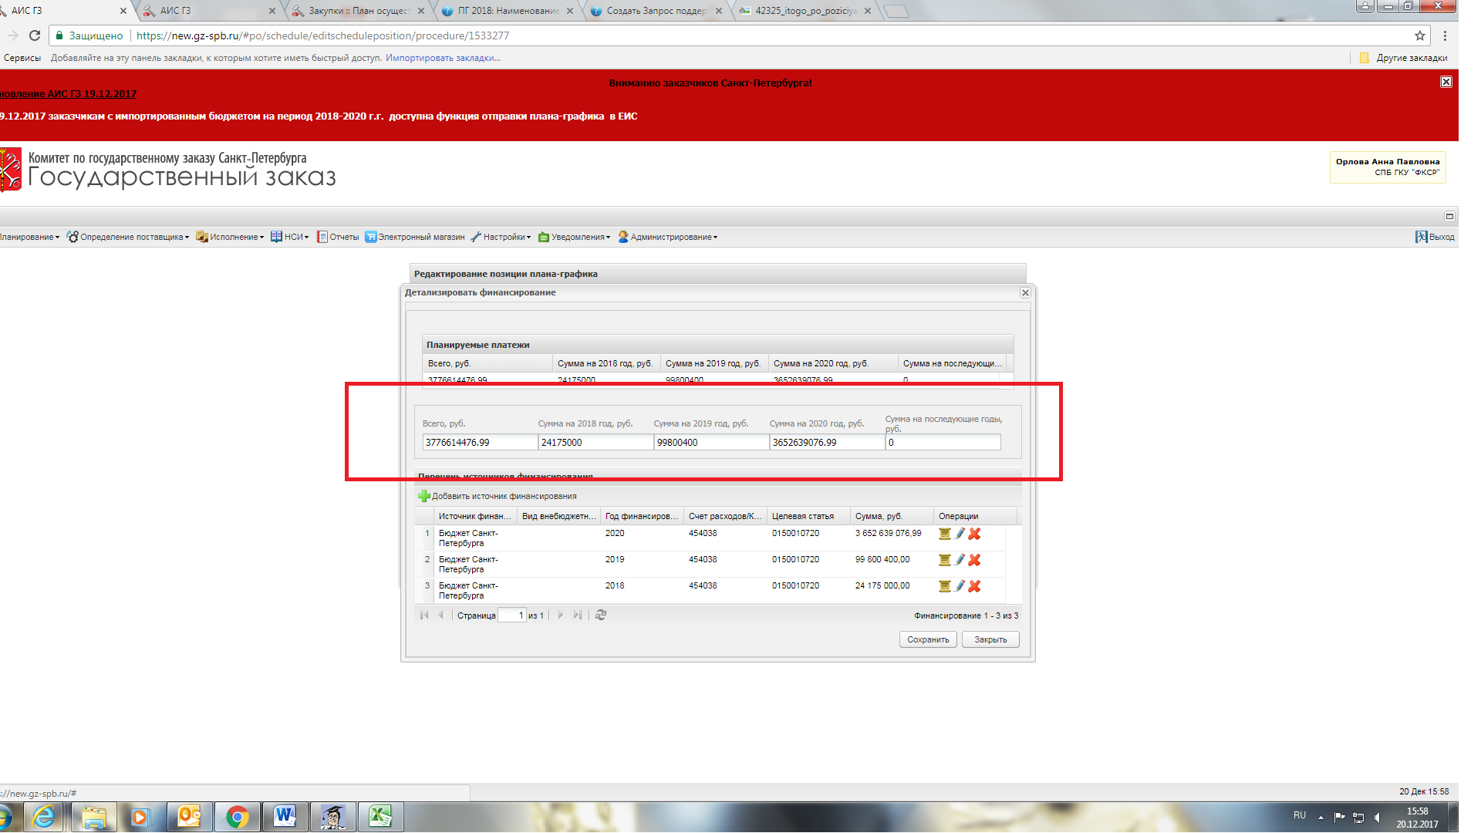Open the scroll details icon for 2018 row
This screenshot has height=833, width=1481.
[944, 586]
